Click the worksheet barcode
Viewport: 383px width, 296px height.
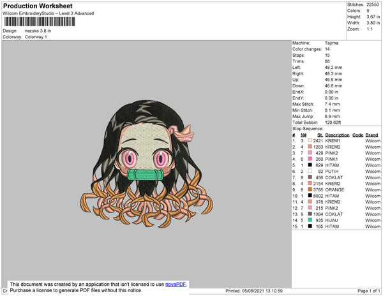pyautogui.click(x=40, y=22)
